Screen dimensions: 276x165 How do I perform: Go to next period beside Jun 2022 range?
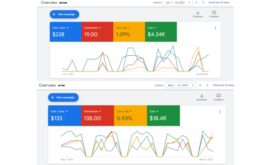point(203,2)
